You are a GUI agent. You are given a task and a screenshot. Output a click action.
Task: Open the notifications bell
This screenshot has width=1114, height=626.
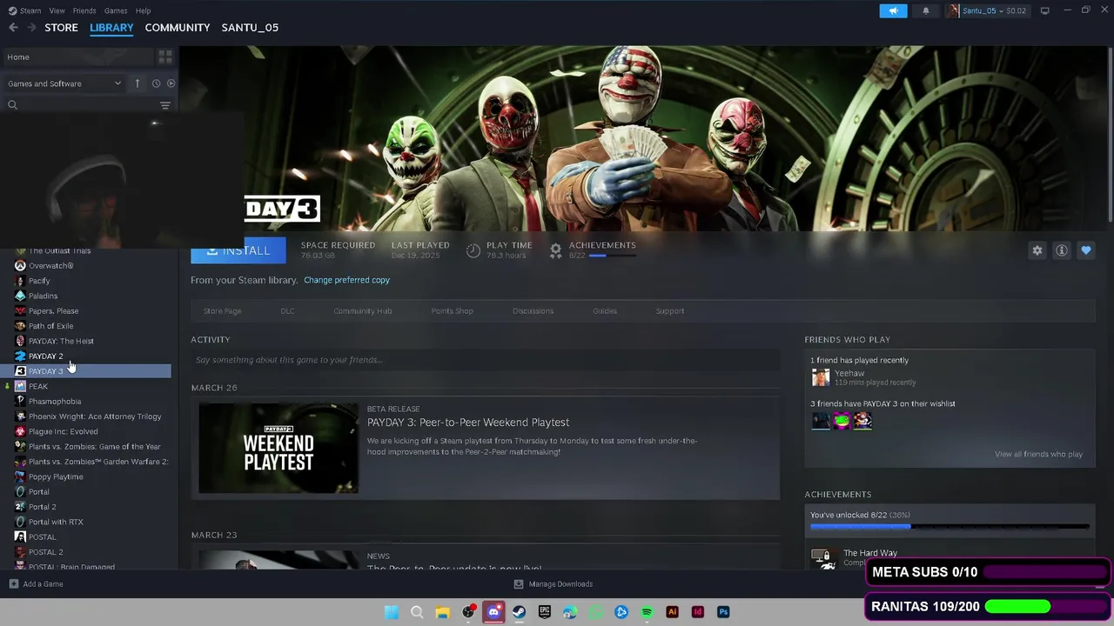[925, 10]
